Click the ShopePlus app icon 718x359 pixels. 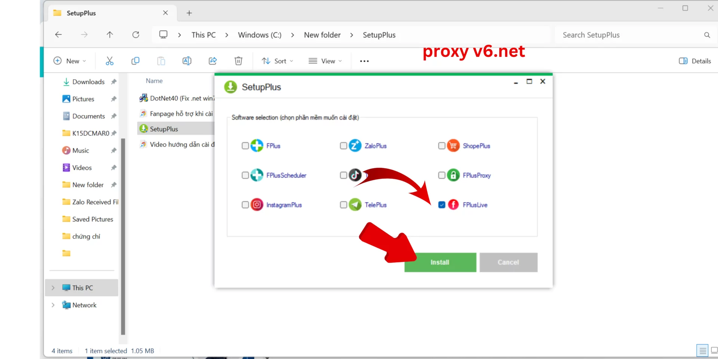tap(453, 145)
